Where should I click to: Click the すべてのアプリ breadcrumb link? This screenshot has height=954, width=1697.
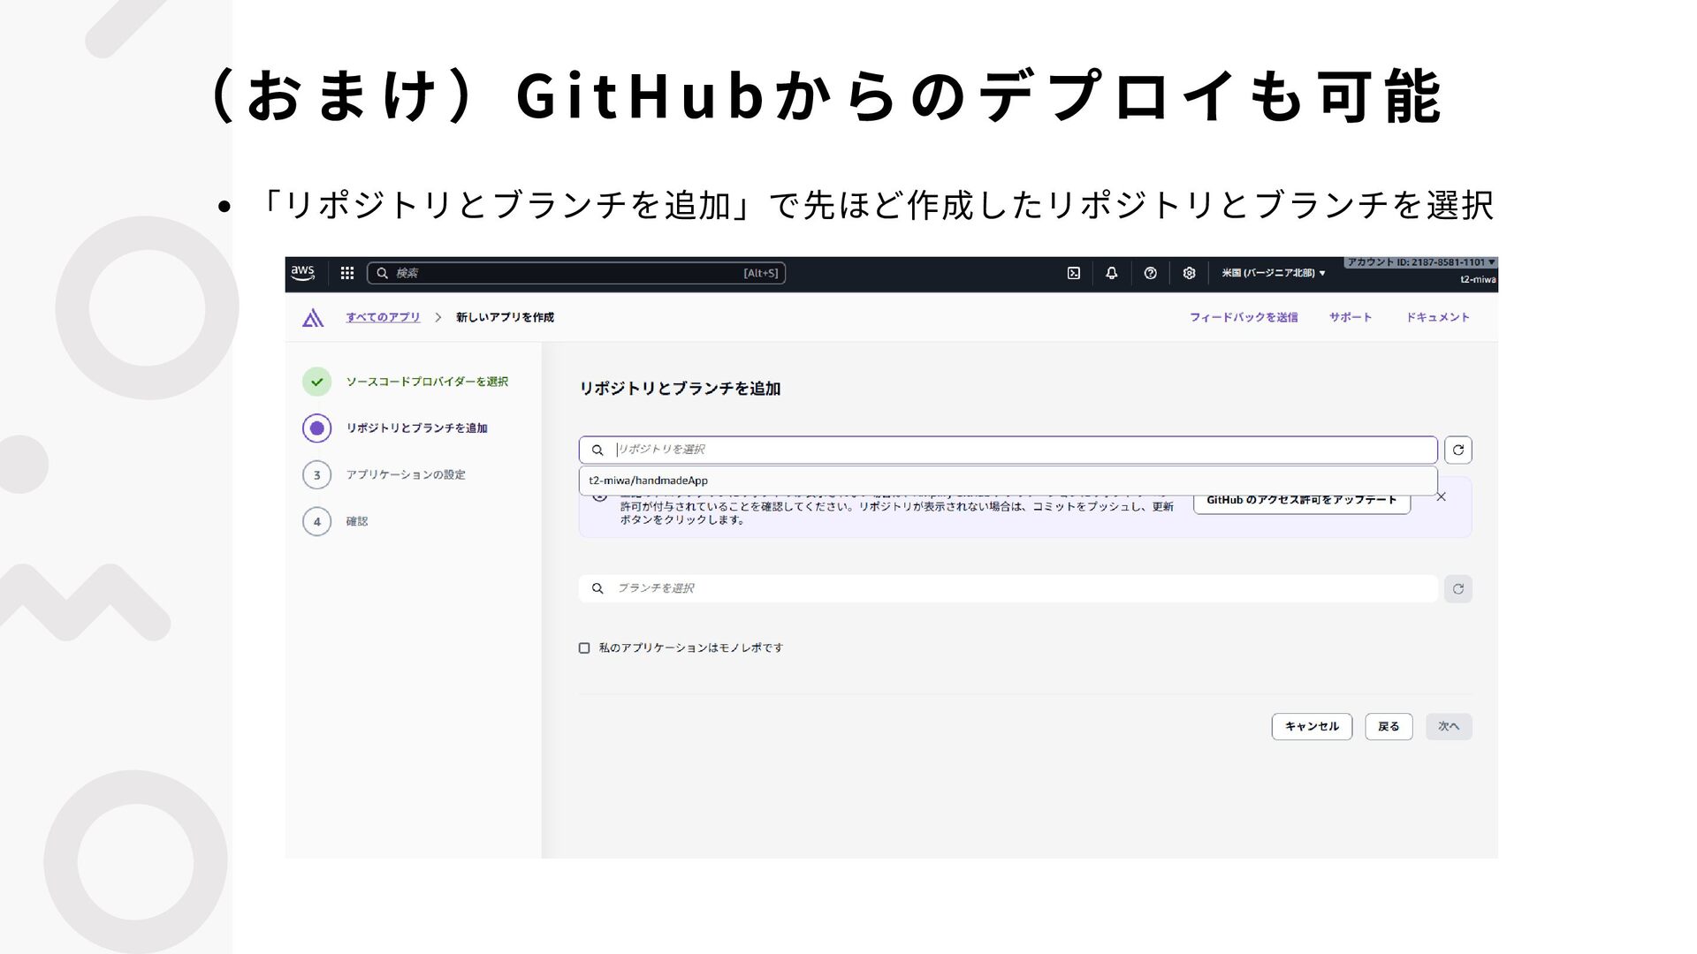coord(383,318)
